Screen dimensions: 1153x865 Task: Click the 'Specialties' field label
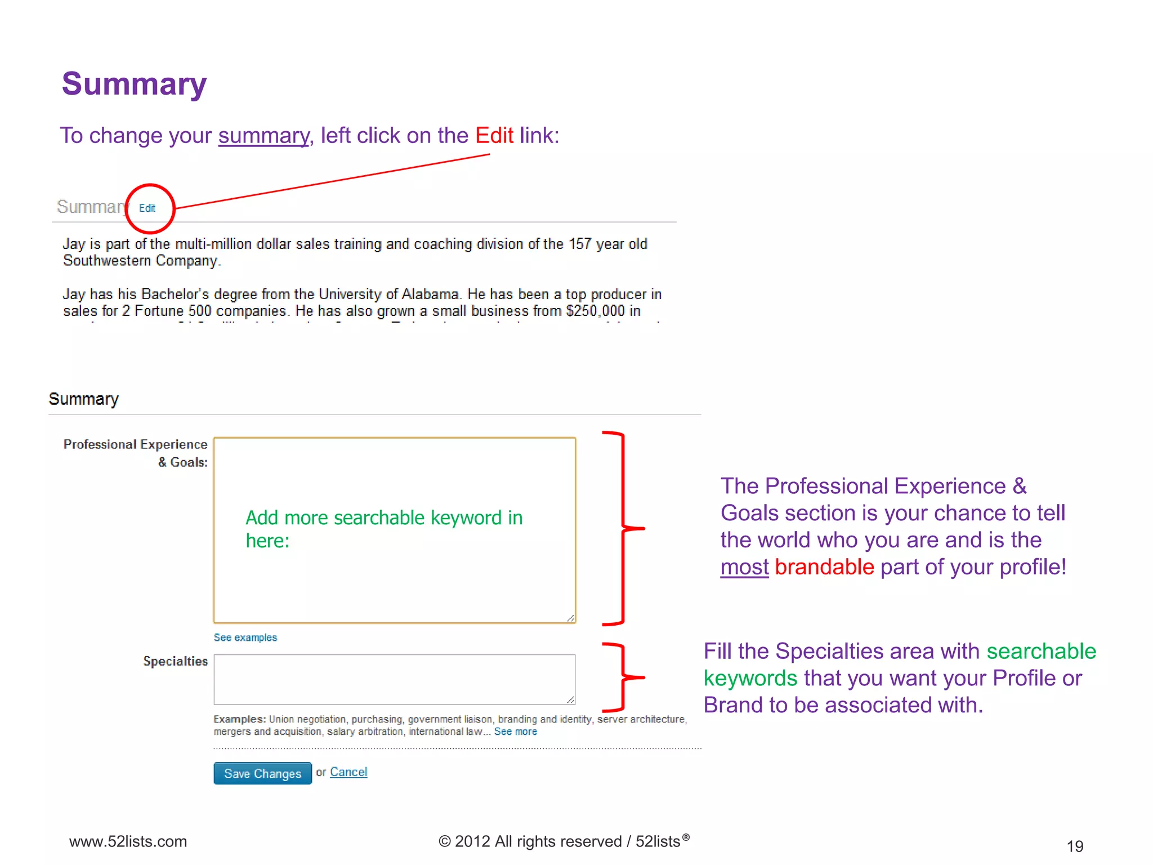(x=175, y=661)
